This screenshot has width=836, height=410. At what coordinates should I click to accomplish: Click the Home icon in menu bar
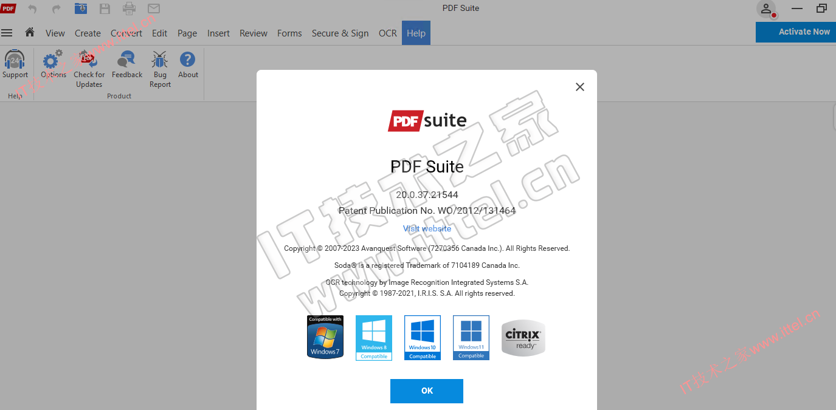coord(29,33)
